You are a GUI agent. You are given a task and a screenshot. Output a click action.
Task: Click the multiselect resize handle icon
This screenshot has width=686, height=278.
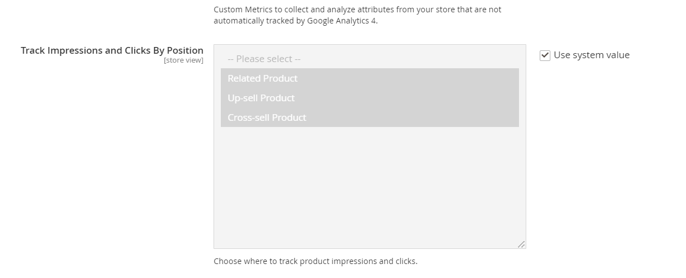(521, 244)
